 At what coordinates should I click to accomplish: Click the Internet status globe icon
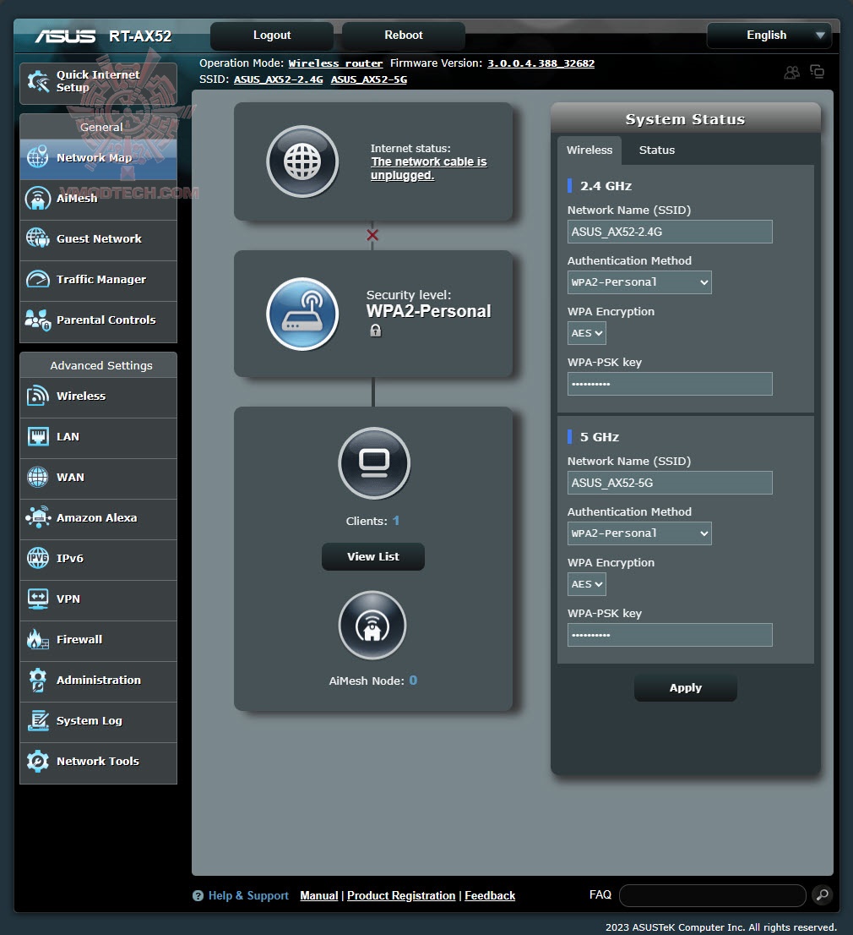pyautogui.click(x=302, y=161)
